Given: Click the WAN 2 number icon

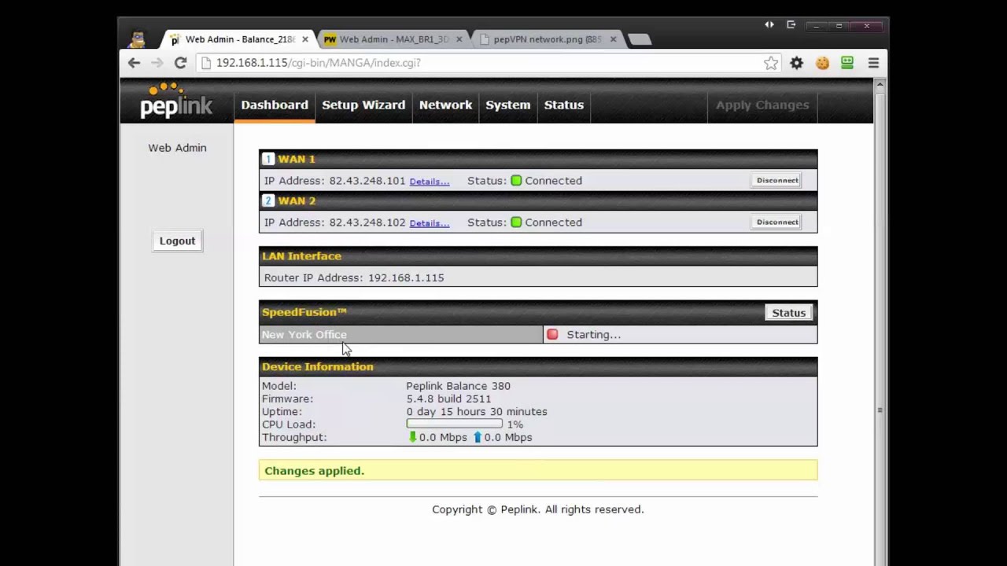Looking at the screenshot, I should (x=268, y=200).
